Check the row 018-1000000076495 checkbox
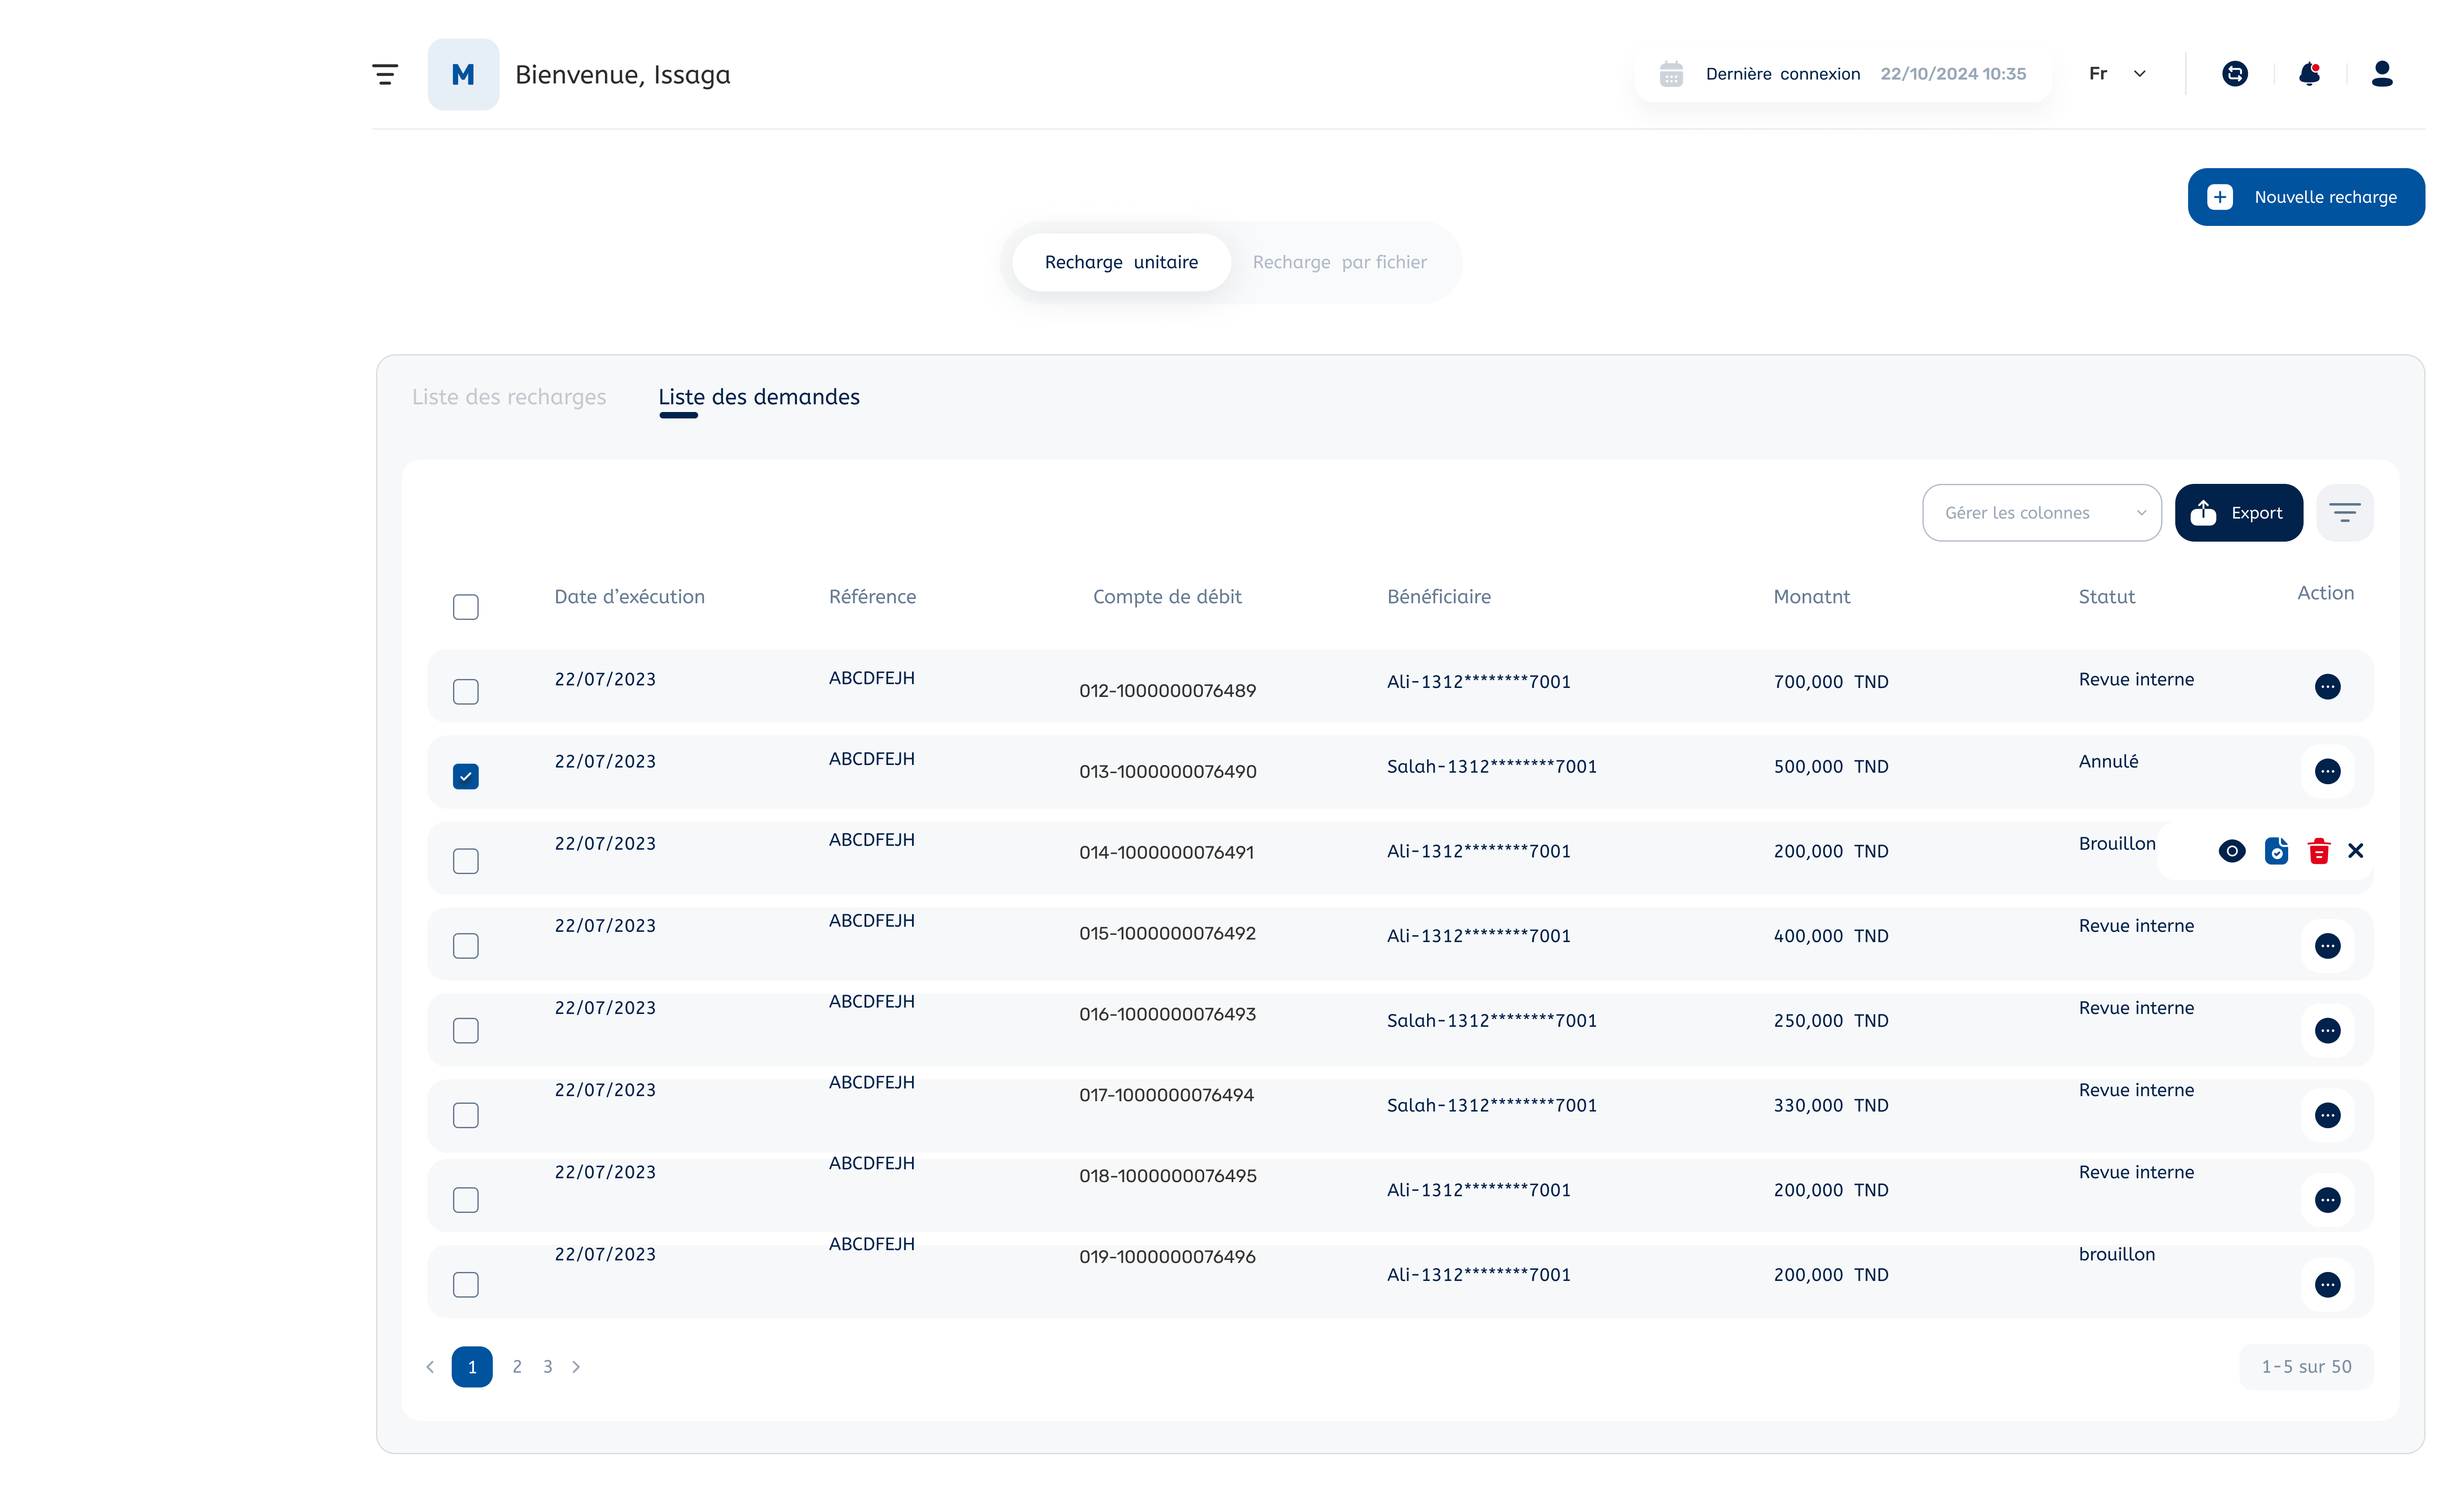This screenshot has width=2464, height=1494. point(466,1200)
